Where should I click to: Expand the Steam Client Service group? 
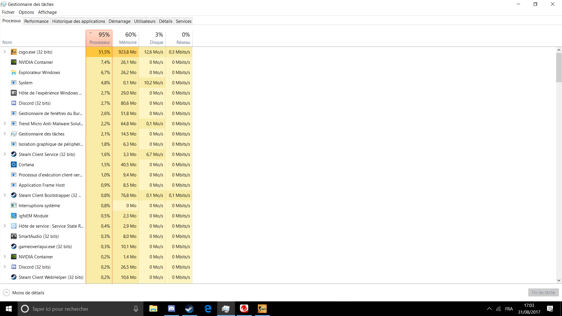(5, 154)
